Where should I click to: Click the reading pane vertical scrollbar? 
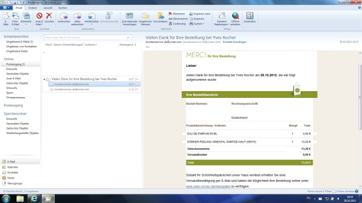pyautogui.click(x=360, y=97)
